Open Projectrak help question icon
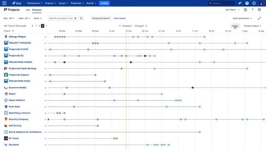 point(252,10)
